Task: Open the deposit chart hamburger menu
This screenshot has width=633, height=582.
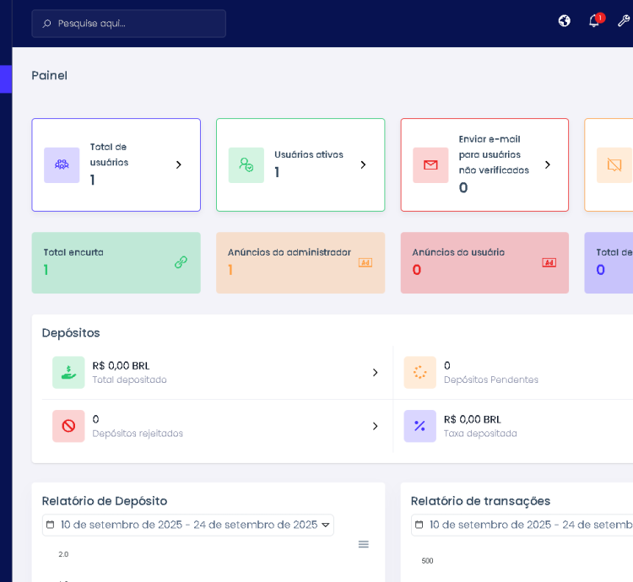Action: click(363, 544)
